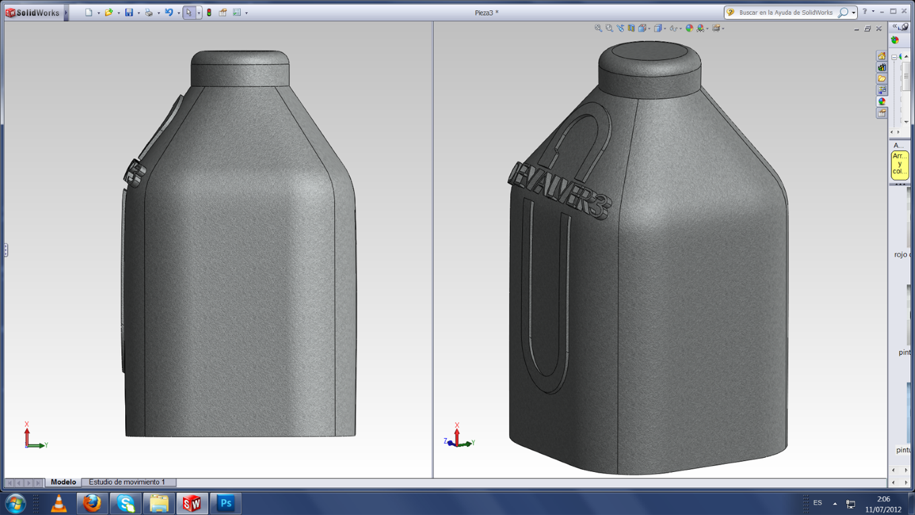The image size is (915, 515).
Task: Open the Help question mark menu
Action: 865,11
